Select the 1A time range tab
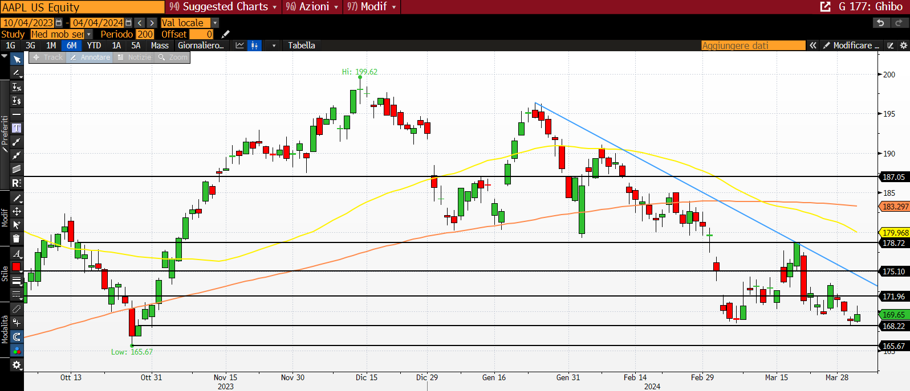The image size is (910, 391). [x=116, y=46]
